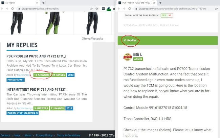Image resolution: width=220 pixels, height=138 pixels.
Task: Click forward arrow in My Replies window
Action: [7, 9]
